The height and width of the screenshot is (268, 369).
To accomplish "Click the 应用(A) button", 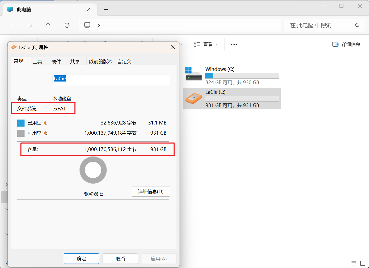I will [159, 259].
